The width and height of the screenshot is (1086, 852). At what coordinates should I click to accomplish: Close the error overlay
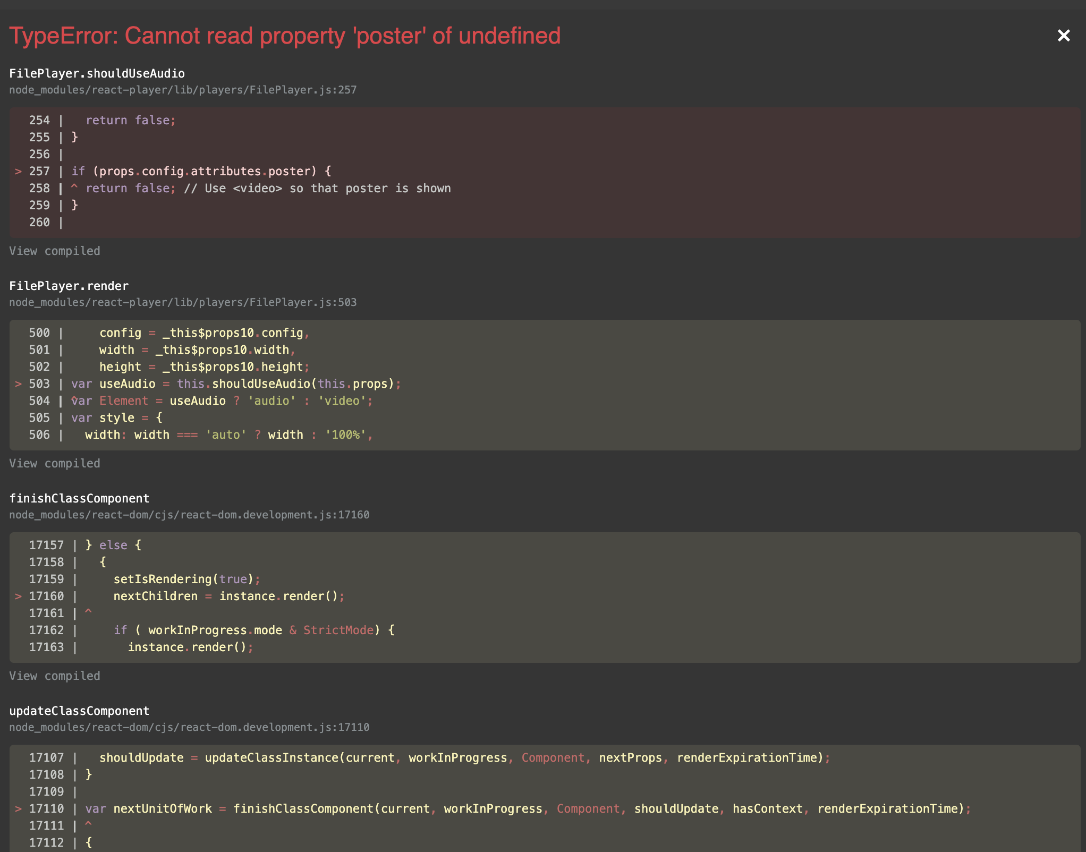coord(1063,36)
